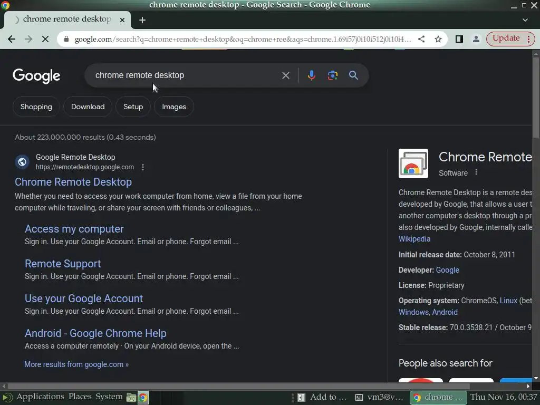
Task: Click the Android operating system link
Action: tap(445, 312)
